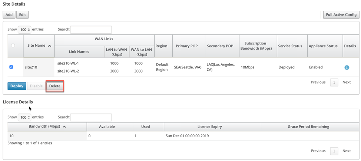Click license expiry Sun Dec 01 2019
This screenshot has width=361, height=161.
click(187, 136)
